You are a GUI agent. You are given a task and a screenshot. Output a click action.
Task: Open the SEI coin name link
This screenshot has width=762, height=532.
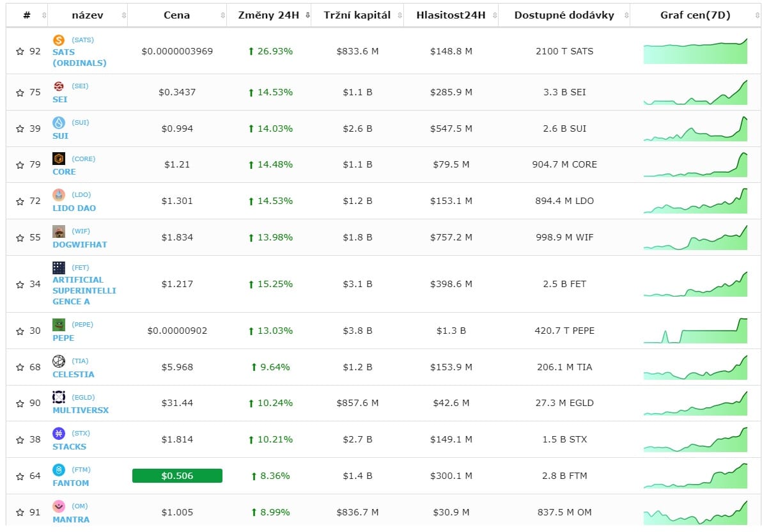60,99
